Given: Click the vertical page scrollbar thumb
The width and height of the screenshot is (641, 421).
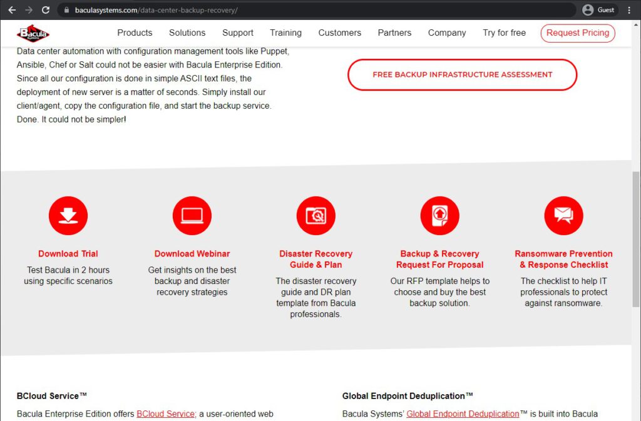Looking at the screenshot, I should [636, 239].
